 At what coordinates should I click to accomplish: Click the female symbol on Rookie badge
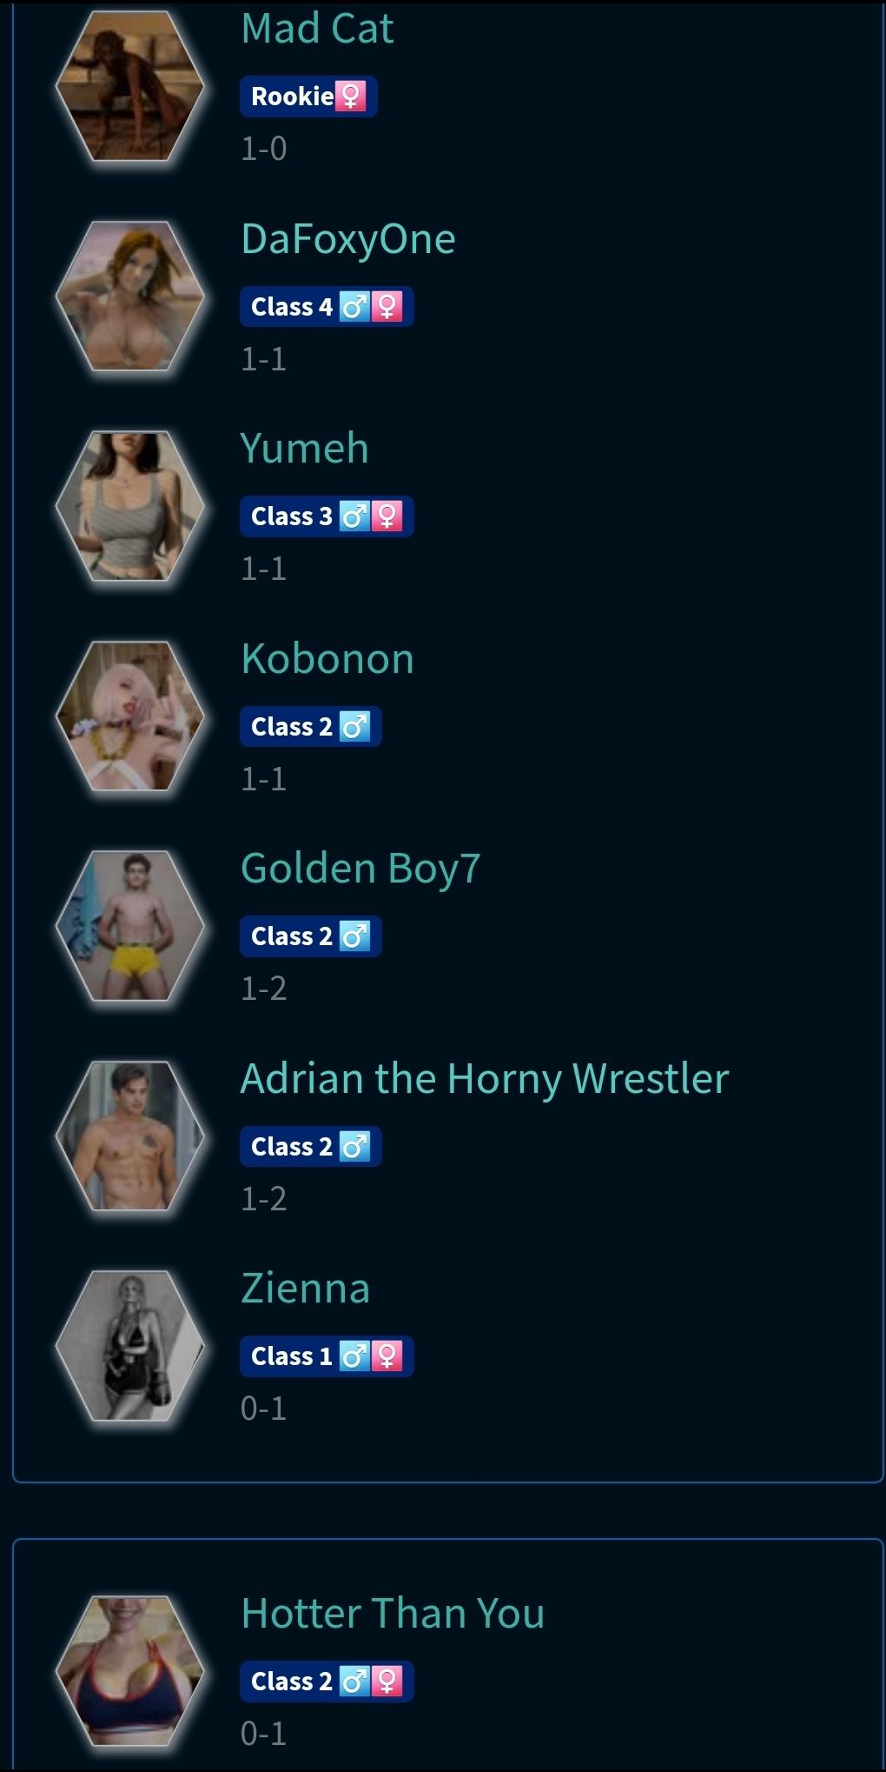point(351,97)
